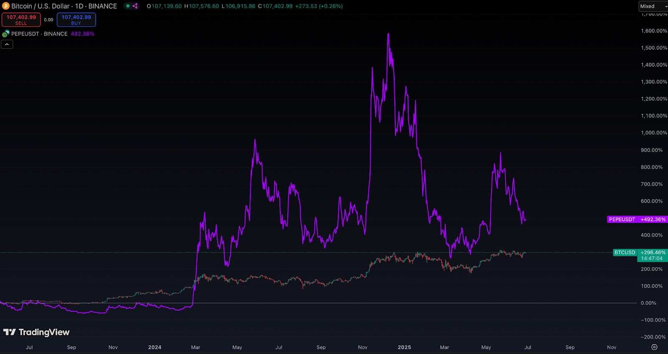The width and height of the screenshot is (668, 354).
Task: Click the 2025 label on time axis
Action: (x=404, y=347)
